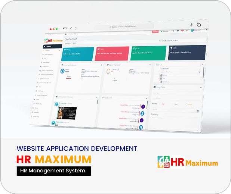Click the trophy icon on the Goals card
Image resolution: width=231 pixels, height=194 pixels.
click(x=171, y=48)
